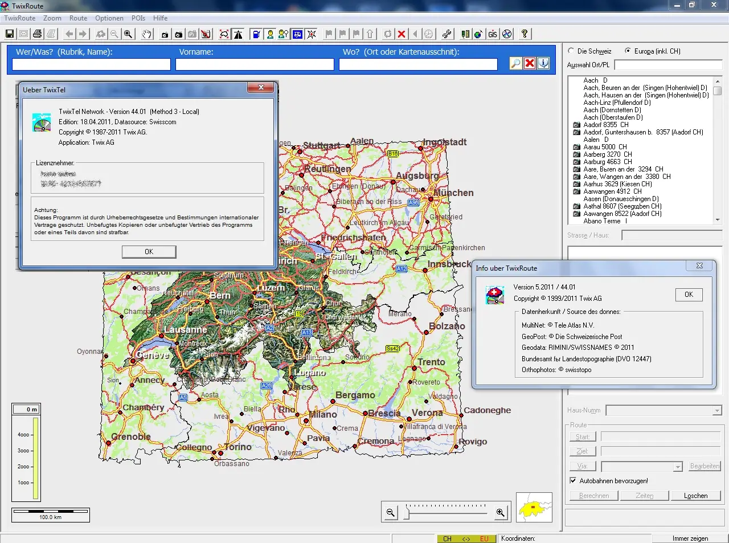Uncheck Autobahnen bevorzugen!
The height and width of the screenshot is (543, 729).
[572, 480]
